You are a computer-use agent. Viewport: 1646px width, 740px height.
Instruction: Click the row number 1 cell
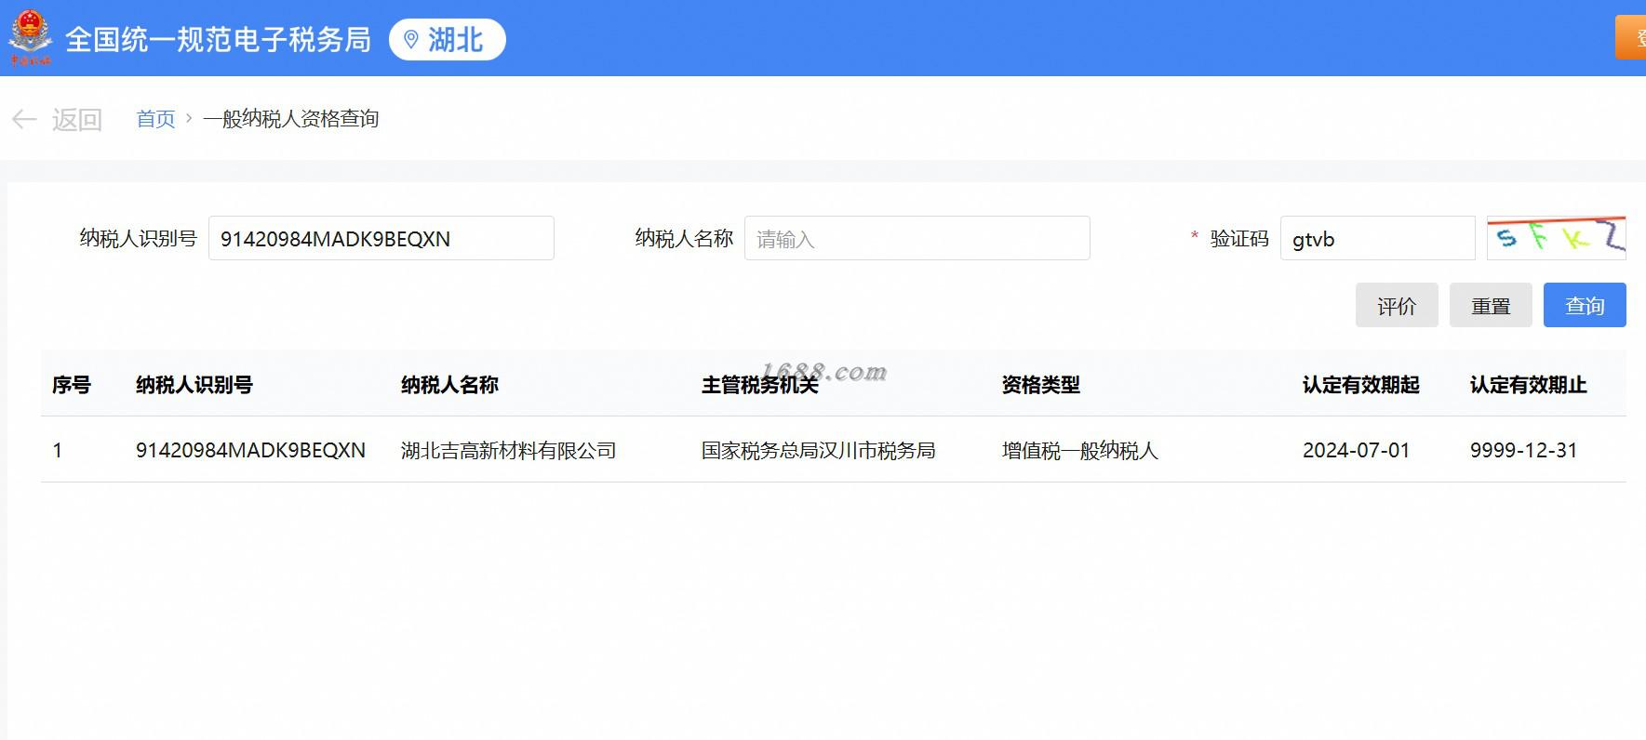coord(57,450)
